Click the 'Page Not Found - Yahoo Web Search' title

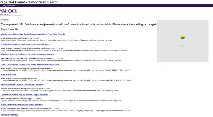coord(29,2)
